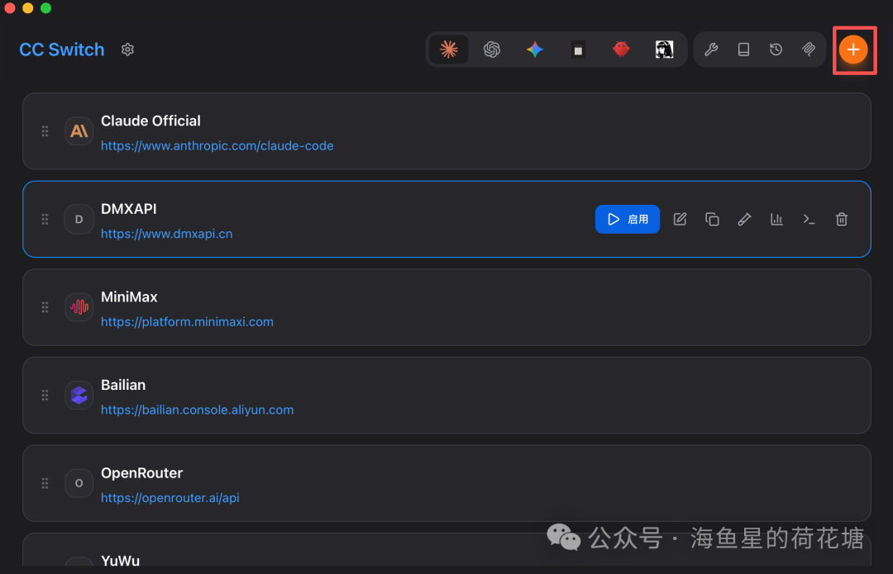Image resolution: width=893 pixels, height=574 pixels.
Task: Click the Bailian purple logo
Action: (x=79, y=396)
